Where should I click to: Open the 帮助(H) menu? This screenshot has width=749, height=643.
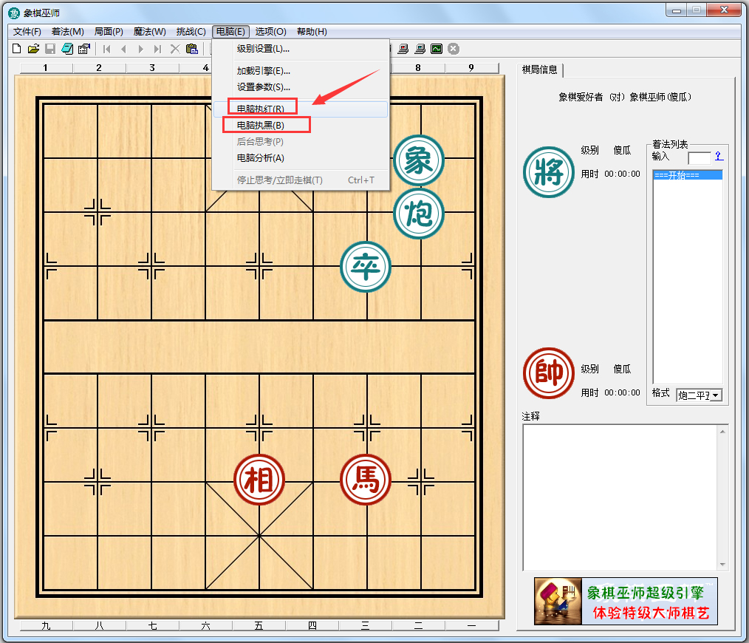pyautogui.click(x=312, y=32)
